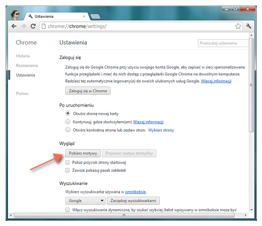262x226 pixels.
Task: Reload the page with refresh icon
Action: click(x=33, y=27)
